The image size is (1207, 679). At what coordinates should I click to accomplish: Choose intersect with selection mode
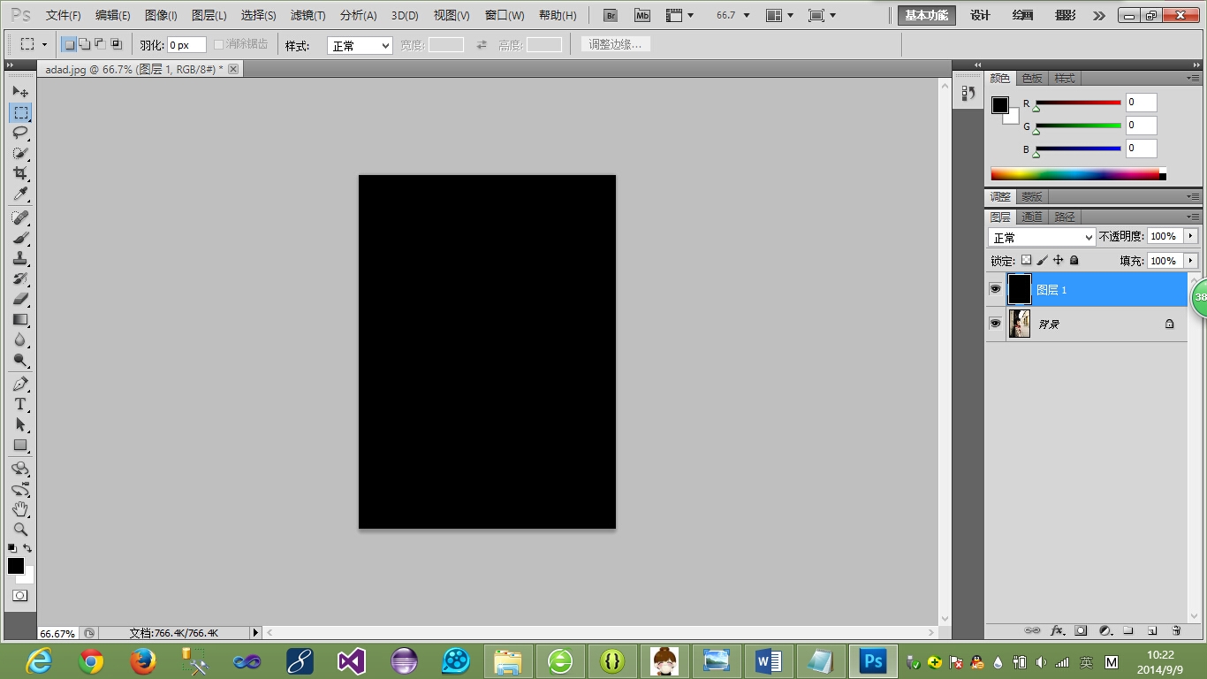116,44
